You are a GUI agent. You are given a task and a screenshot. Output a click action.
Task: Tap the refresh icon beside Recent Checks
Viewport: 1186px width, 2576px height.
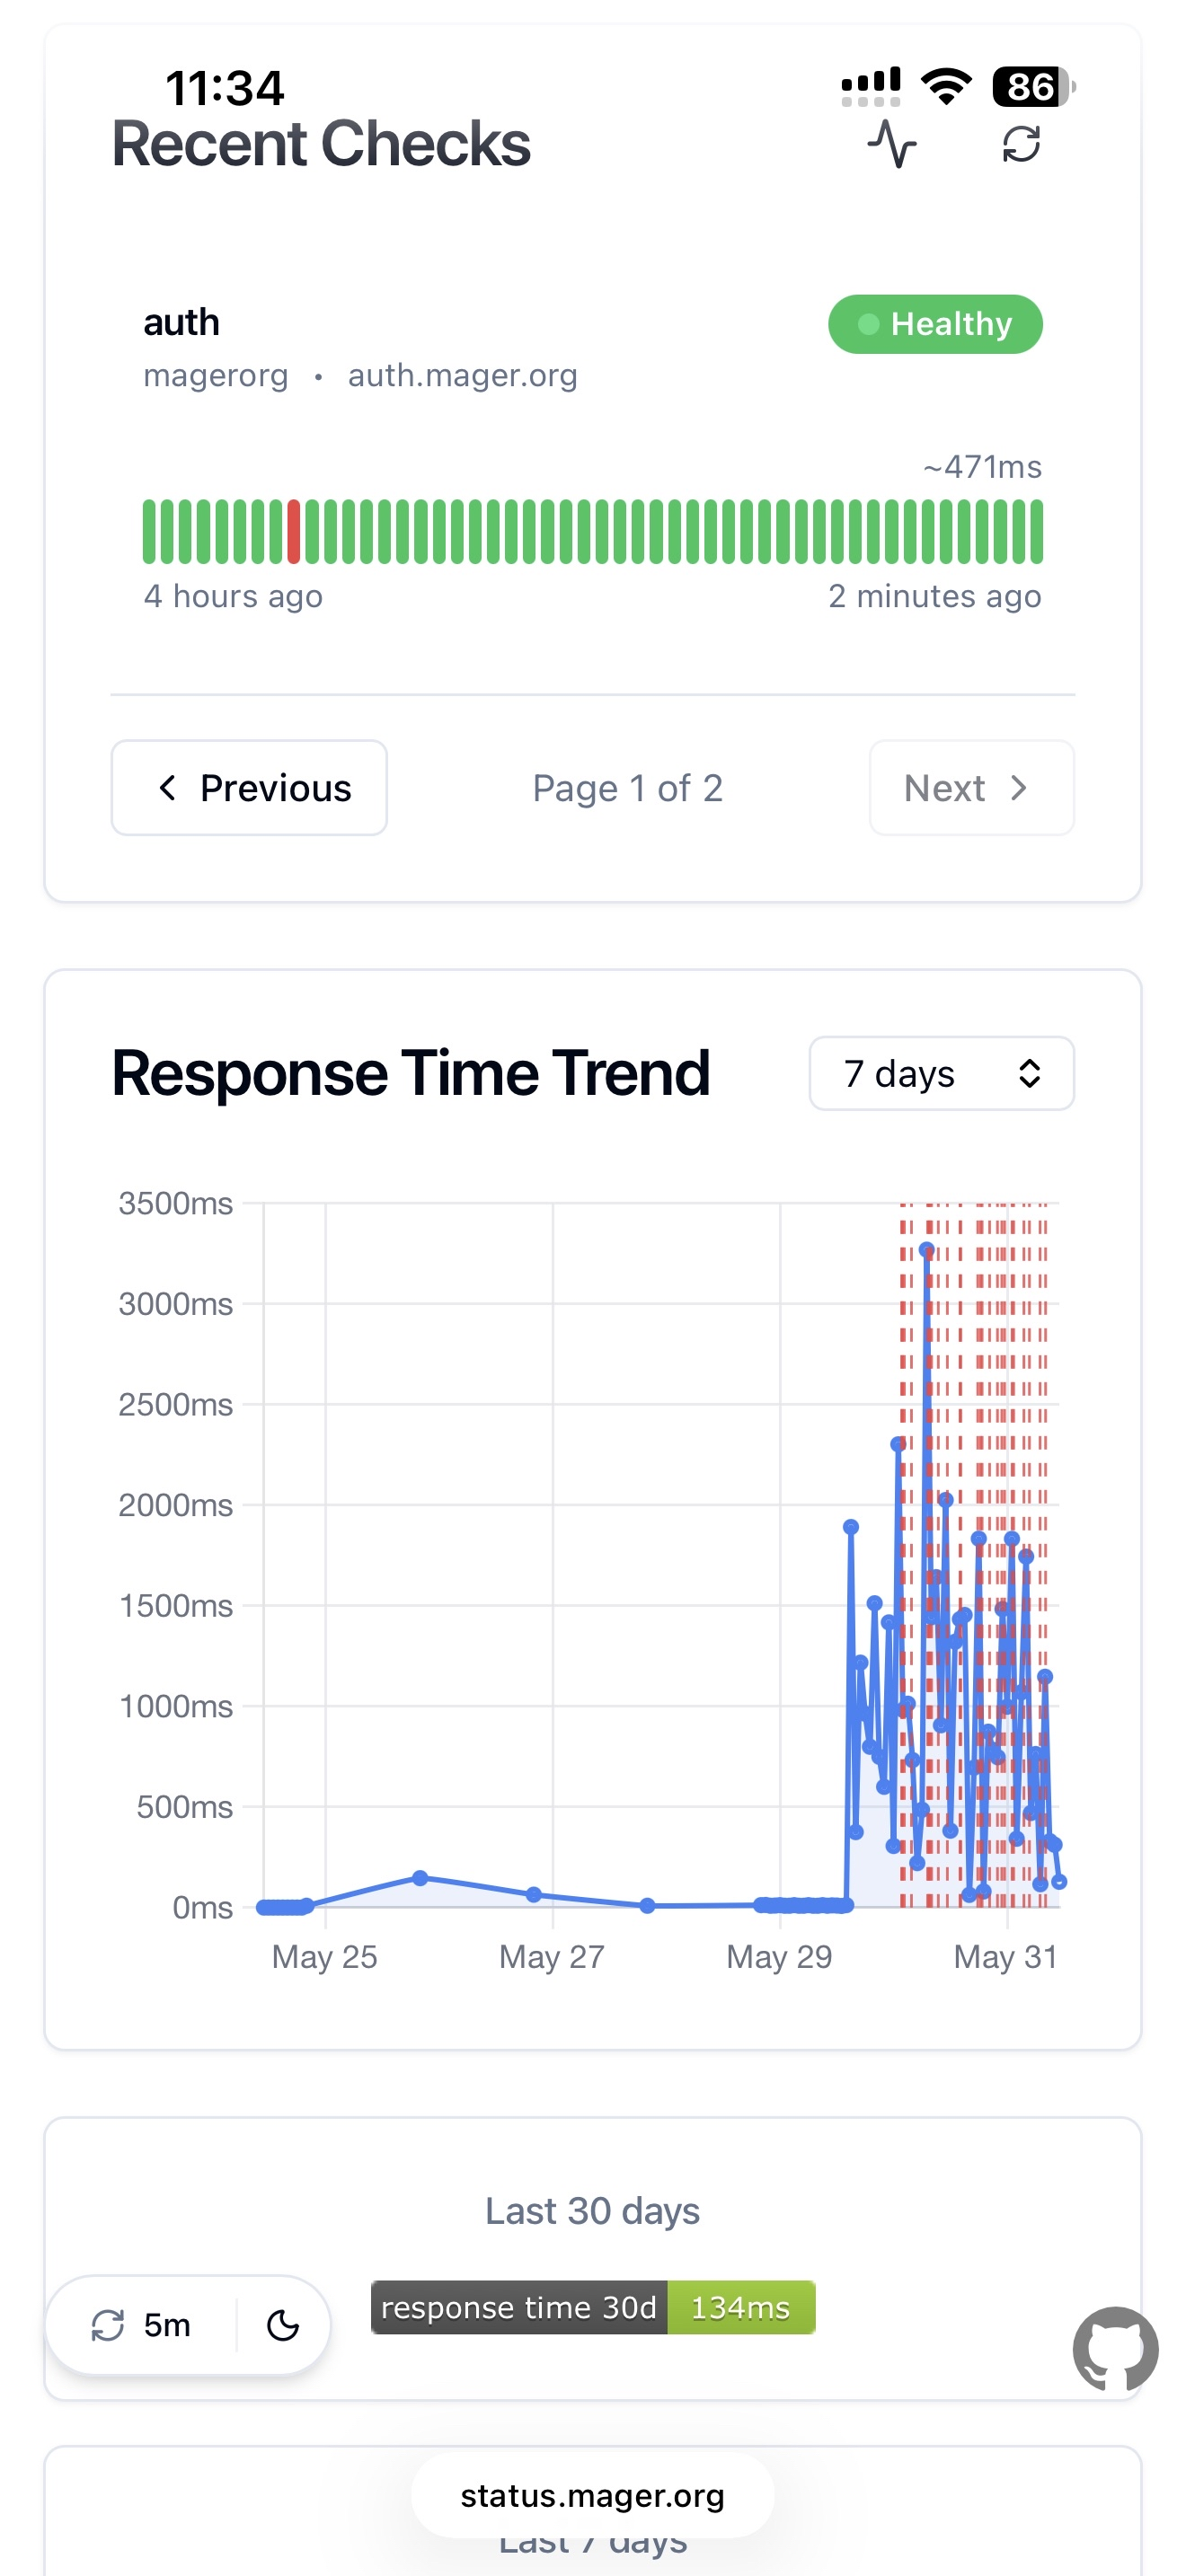click(x=1021, y=144)
